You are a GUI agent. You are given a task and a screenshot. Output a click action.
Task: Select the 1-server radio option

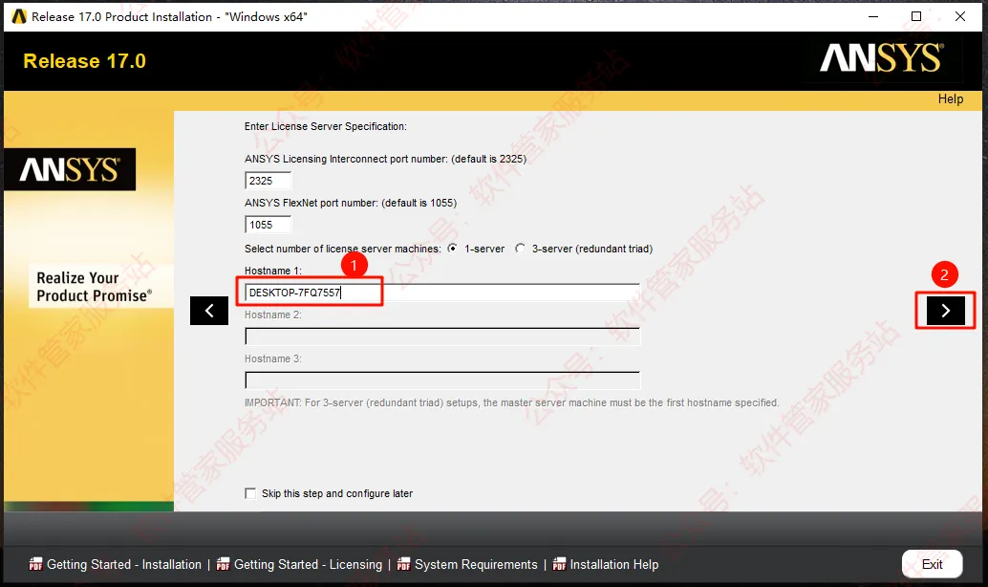452,249
